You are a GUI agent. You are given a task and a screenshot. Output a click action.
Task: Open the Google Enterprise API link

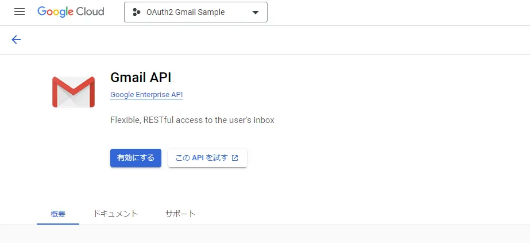coord(146,95)
